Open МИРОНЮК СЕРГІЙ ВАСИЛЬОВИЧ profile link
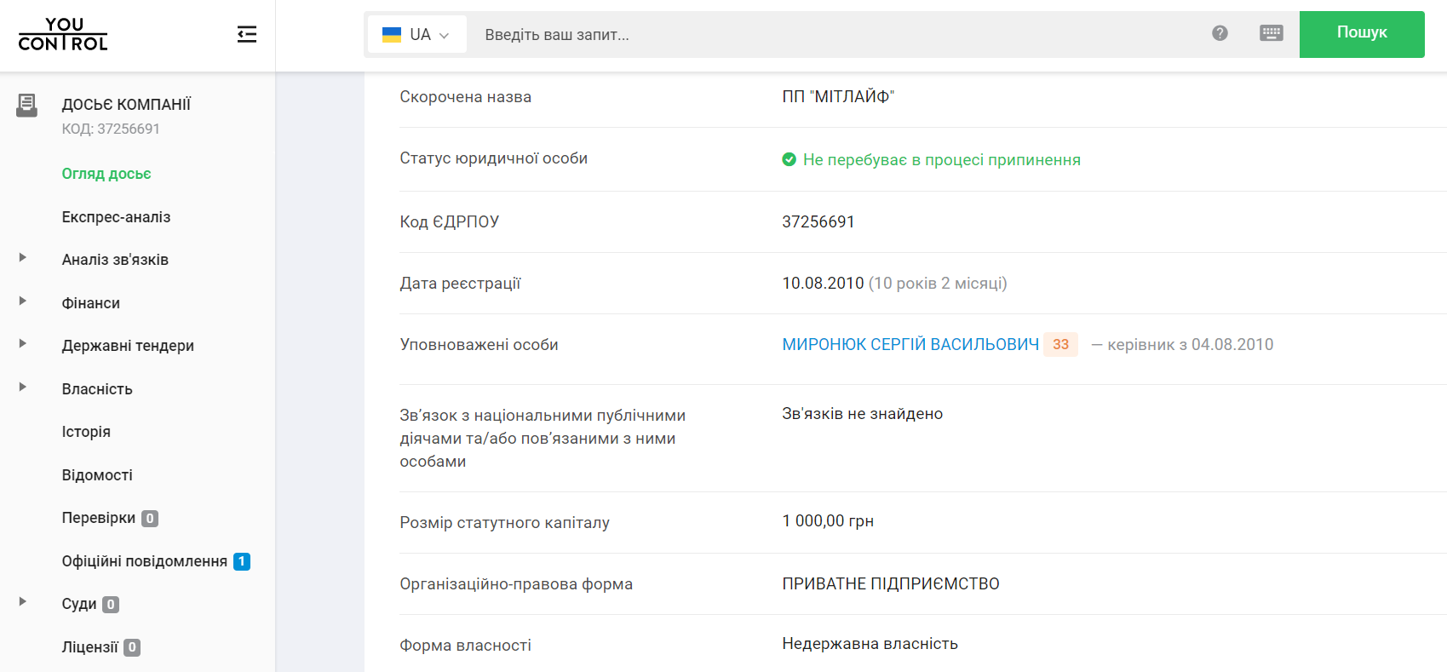The height and width of the screenshot is (672, 1447). (910, 344)
